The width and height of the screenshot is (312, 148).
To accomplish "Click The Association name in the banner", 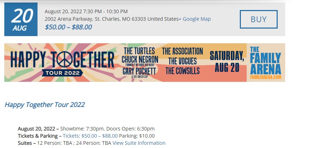I will click(x=182, y=51).
